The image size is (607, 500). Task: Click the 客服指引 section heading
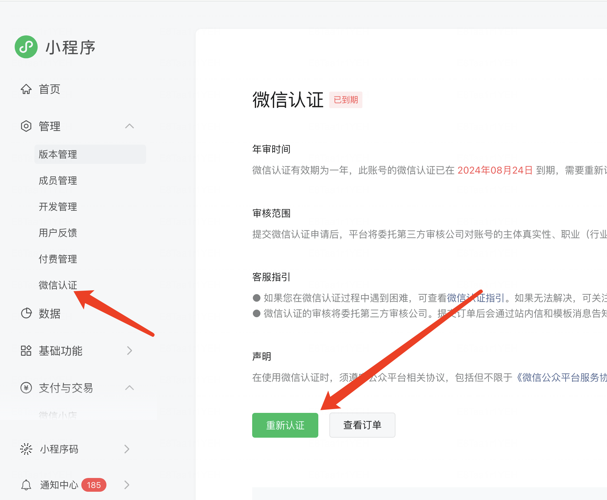271,277
